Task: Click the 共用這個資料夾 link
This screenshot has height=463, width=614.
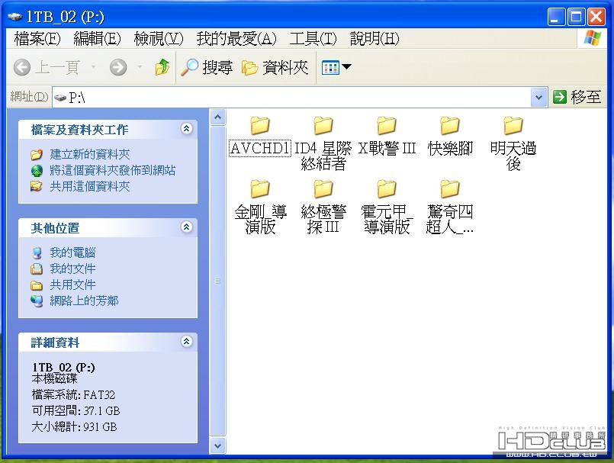Action: (x=90, y=186)
